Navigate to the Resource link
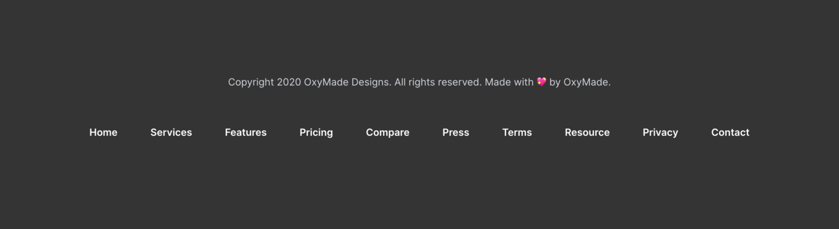This screenshot has height=229, width=839. point(587,132)
